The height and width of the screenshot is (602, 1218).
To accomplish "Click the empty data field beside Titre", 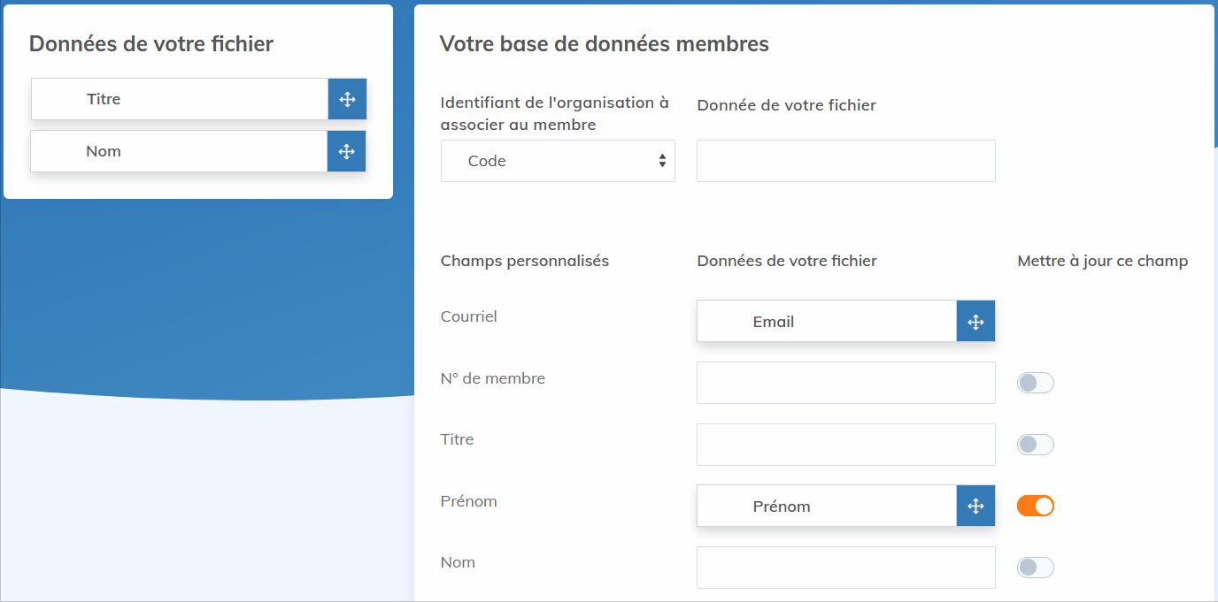I will [x=845, y=445].
